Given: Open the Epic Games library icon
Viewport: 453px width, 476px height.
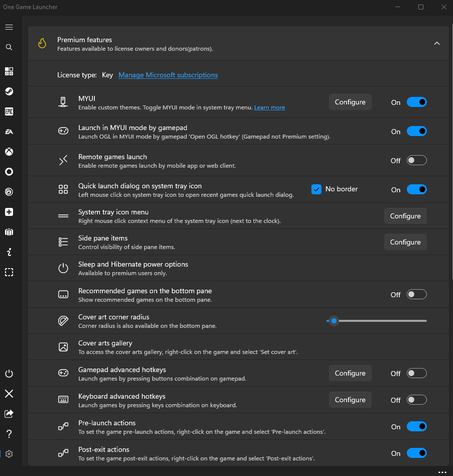Looking at the screenshot, I should click(9, 111).
